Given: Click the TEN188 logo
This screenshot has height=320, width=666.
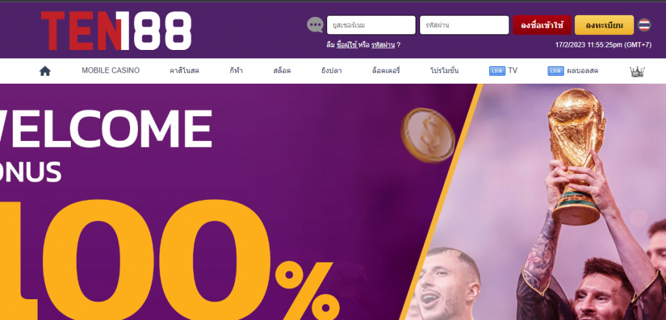Looking at the screenshot, I should tap(116, 31).
